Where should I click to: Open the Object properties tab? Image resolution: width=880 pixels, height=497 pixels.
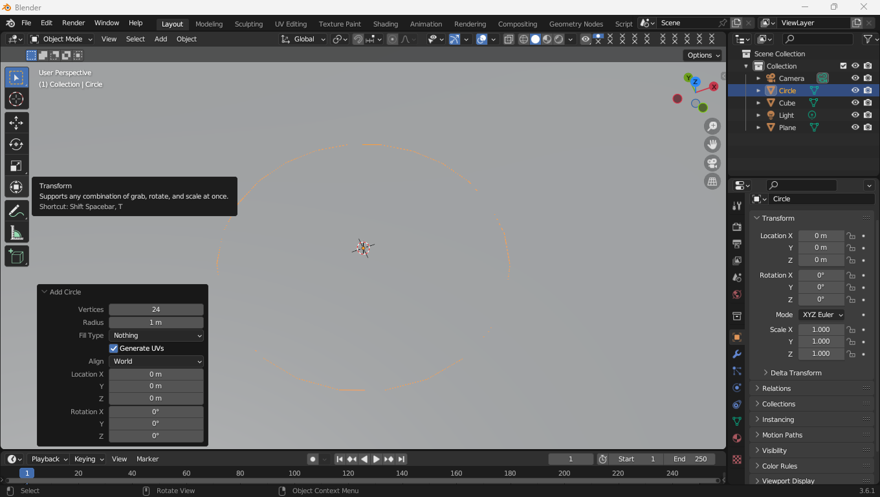click(737, 337)
